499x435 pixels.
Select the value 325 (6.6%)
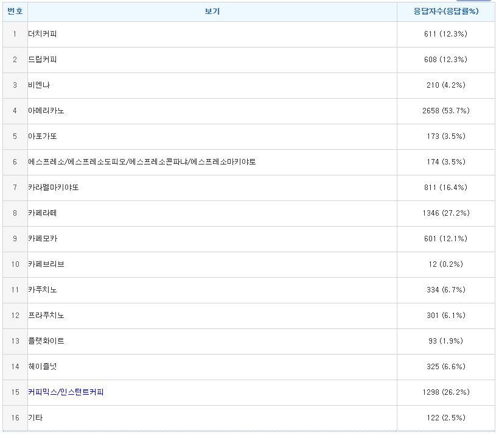pos(446,367)
